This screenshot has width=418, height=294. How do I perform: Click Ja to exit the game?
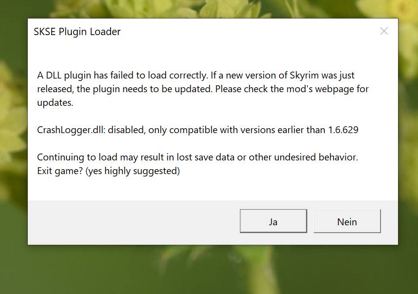click(x=273, y=222)
